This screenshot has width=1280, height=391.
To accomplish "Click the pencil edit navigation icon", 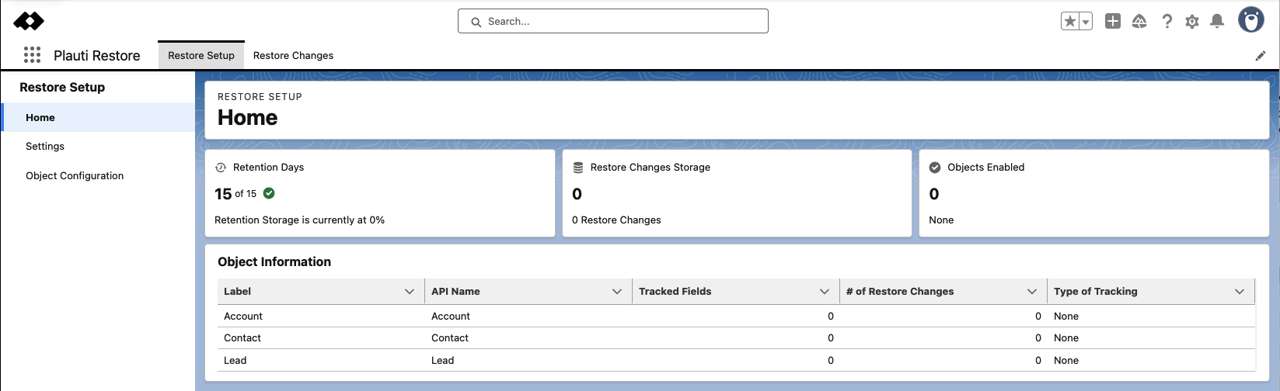I will [x=1261, y=56].
